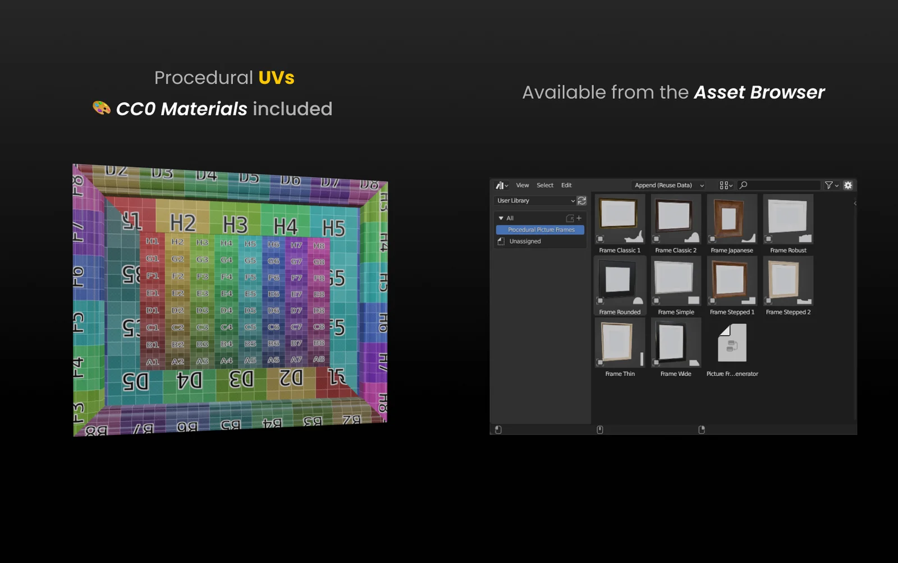Open the Select menu
The image size is (898, 563).
pos(544,185)
